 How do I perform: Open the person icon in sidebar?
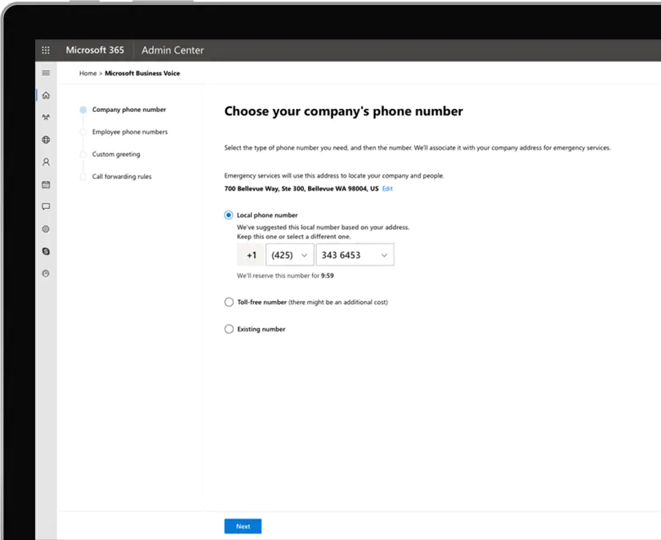click(46, 162)
